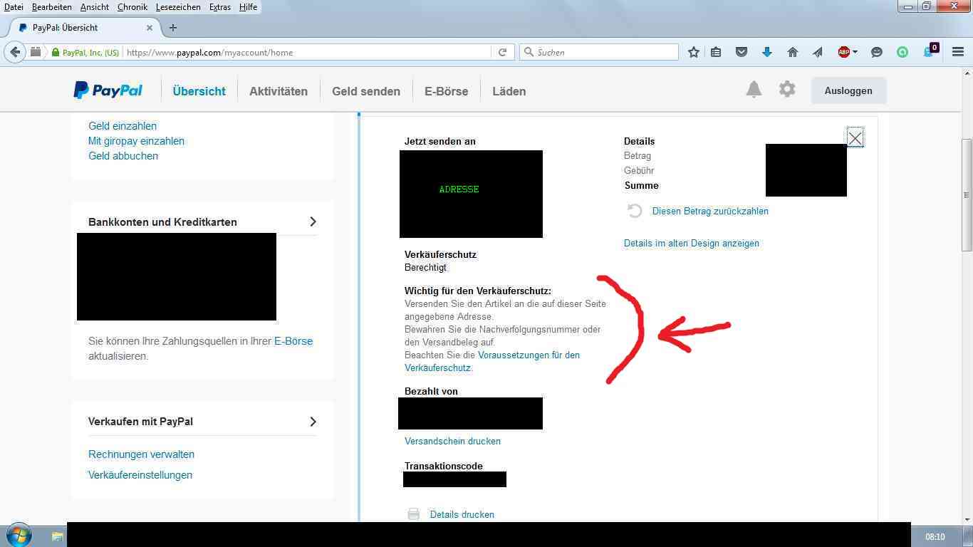Viewport: 973px width, 547px height.
Task: Bookmark this page with star icon
Action: click(x=693, y=52)
